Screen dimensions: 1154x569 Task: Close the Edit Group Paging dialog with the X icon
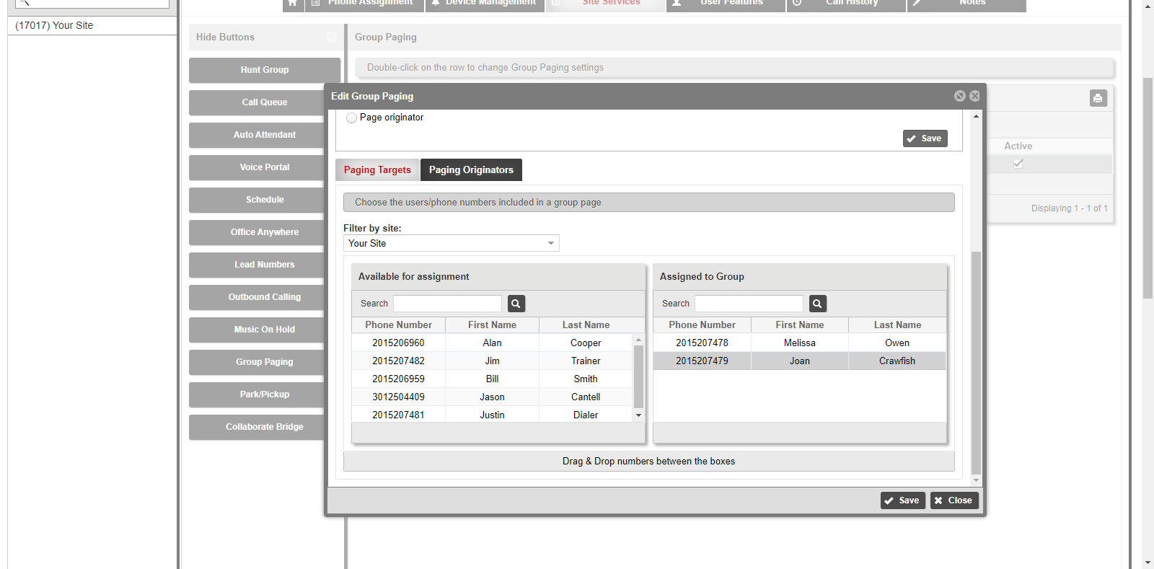974,96
